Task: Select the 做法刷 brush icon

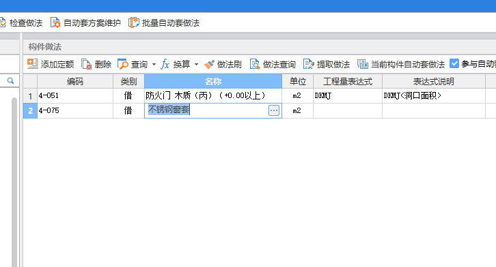Action: coord(209,64)
